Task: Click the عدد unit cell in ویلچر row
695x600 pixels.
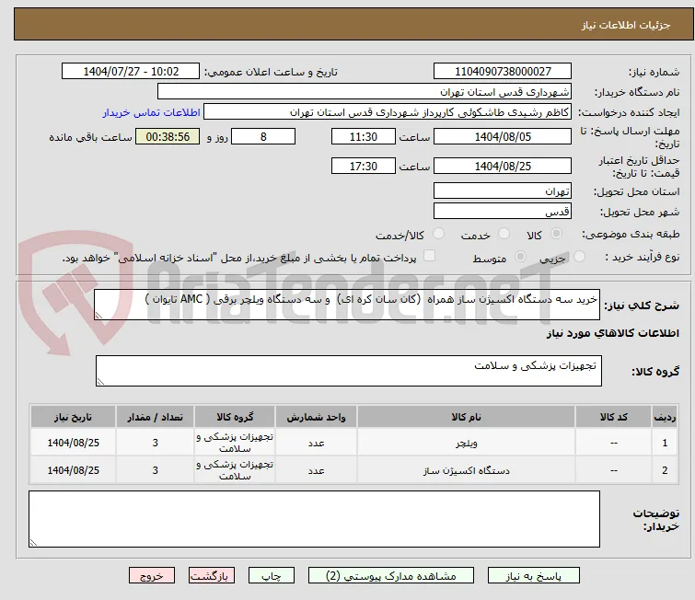Action: click(316, 443)
